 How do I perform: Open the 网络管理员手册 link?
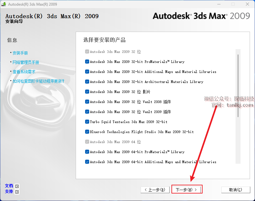tap(26, 62)
